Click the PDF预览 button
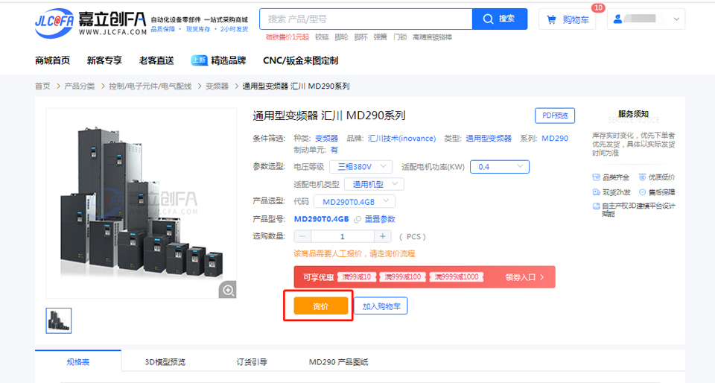Image resolution: width=715 pixels, height=383 pixels. coord(555,115)
